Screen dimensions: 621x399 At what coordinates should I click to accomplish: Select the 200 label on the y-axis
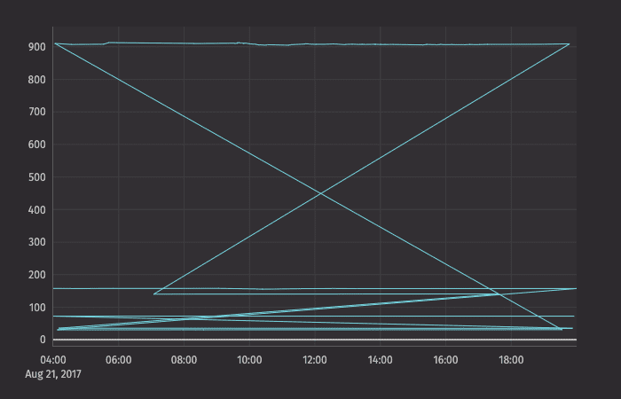[36, 275]
